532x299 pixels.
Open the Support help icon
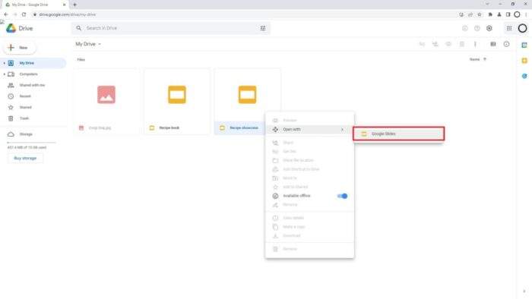(x=477, y=28)
